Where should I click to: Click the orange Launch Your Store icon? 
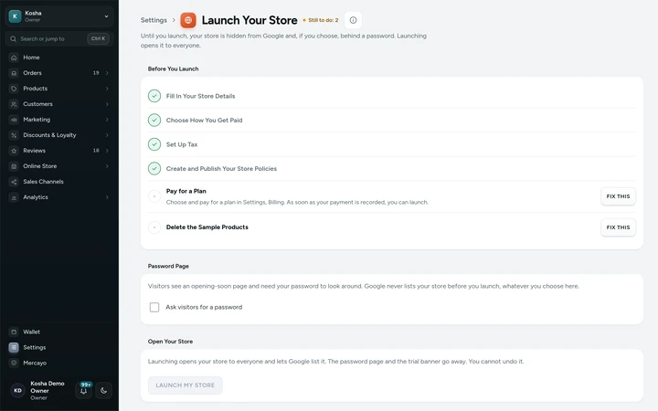[188, 20]
